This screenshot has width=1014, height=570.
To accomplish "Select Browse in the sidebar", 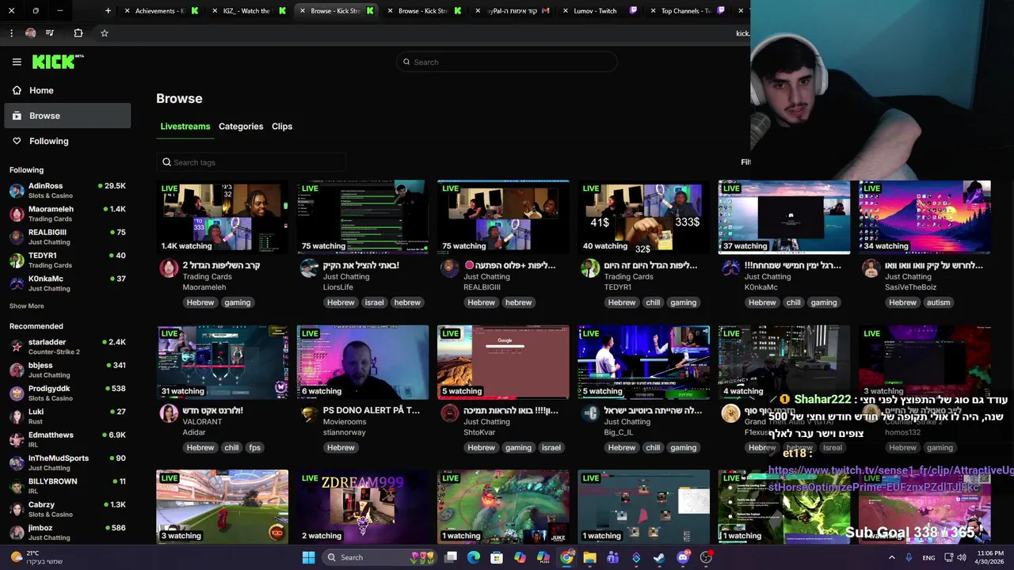I will pyautogui.click(x=67, y=116).
